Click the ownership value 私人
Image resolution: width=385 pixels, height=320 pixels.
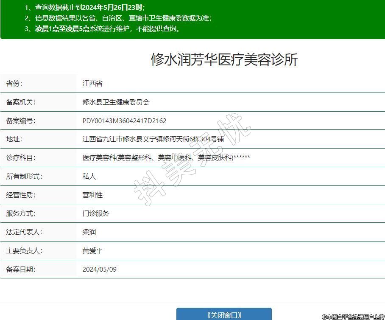[x=89, y=177]
